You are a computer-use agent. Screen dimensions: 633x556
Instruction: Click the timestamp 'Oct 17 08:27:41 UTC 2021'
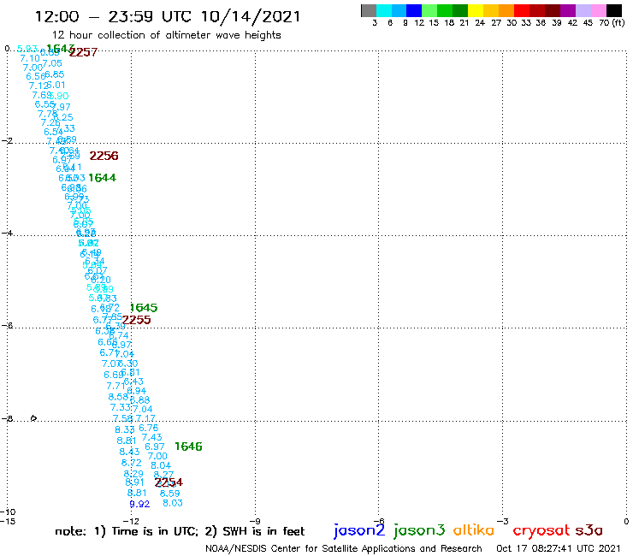[559, 548]
